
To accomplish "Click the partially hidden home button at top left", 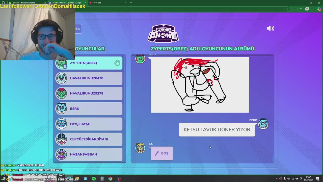I will pos(78,29).
